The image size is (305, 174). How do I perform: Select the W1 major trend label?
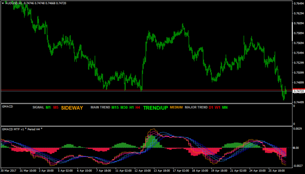point(217,108)
